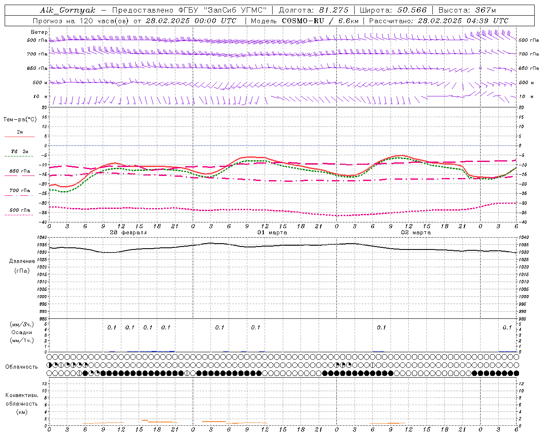The image size is (541, 433).
Task: Select the 'Широта: 50.566' latitude value
Action: (393, 10)
